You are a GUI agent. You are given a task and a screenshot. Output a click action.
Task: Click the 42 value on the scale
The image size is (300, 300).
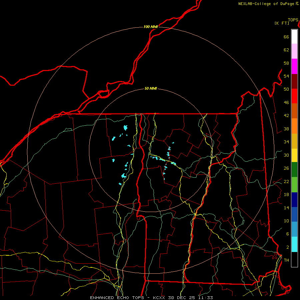point(286,116)
